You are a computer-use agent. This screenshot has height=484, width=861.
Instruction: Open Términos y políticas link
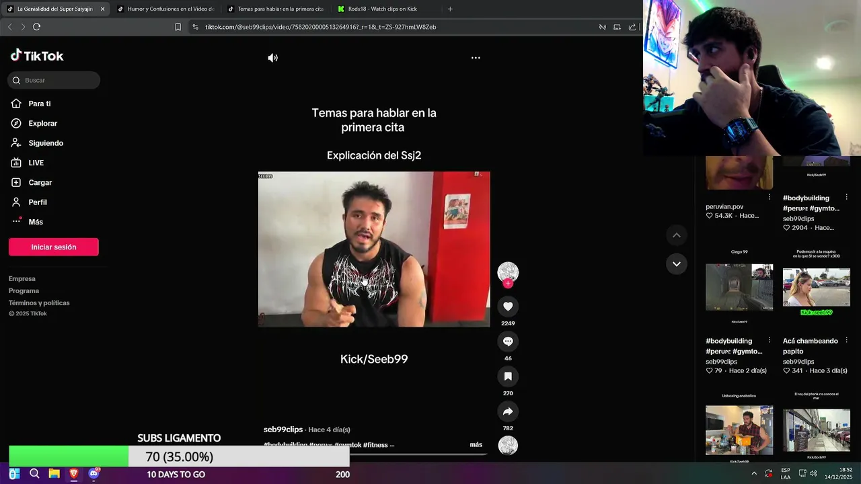click(39, 302)
